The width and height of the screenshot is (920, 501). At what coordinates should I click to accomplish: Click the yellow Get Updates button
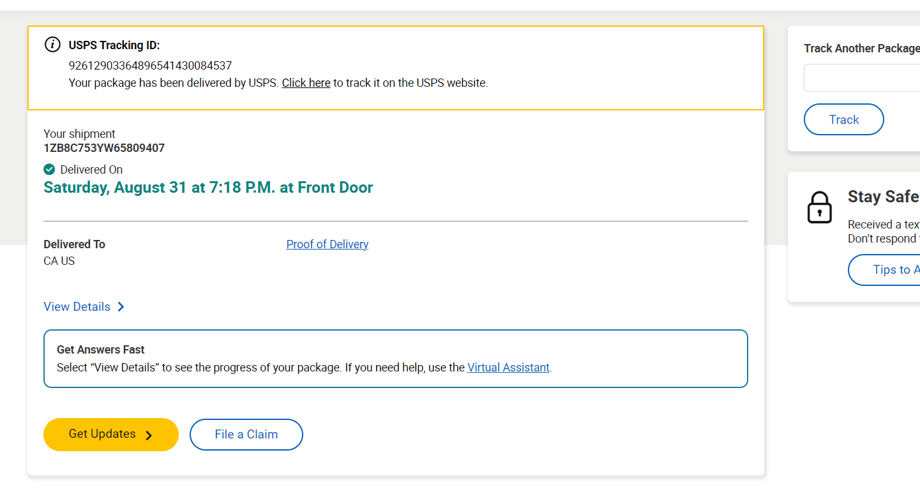pos(111,435)
